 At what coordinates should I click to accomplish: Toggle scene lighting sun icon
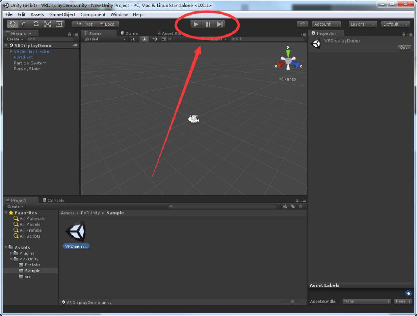[144, 39]
